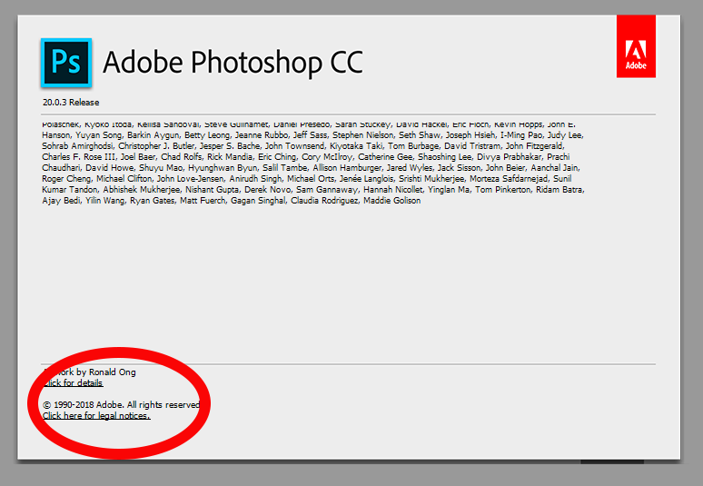Click the name 'Morteza Safdarnejad' in credits

pyautogui.click(x=509, y=179)
